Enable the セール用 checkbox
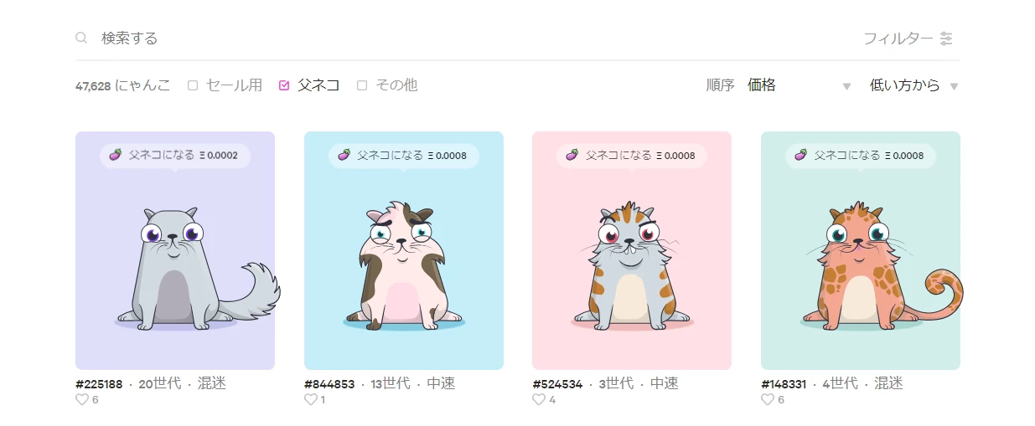The height and width of the screenshot is (426, 1035). pyautogui.click(x=193, y=85)
